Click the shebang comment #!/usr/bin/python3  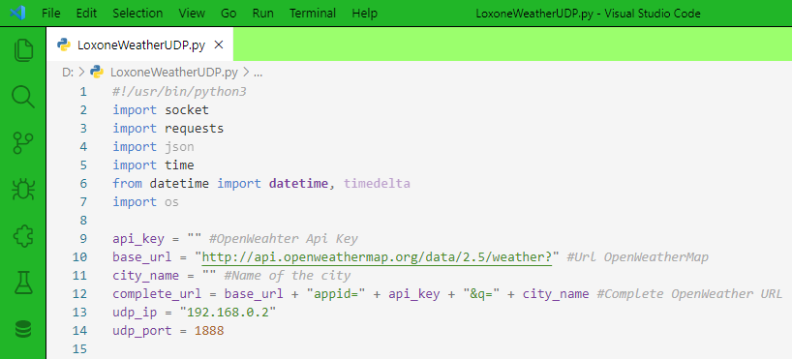click(x=179, y=92)
